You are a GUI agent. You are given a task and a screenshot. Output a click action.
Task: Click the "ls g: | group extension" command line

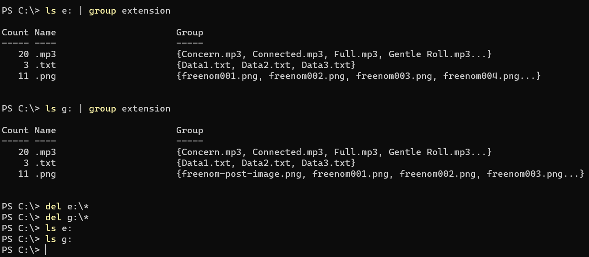(108, 109)
